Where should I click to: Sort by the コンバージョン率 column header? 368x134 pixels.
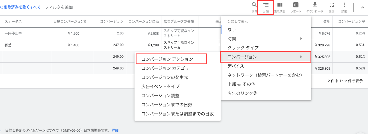[x=351, y=21]
